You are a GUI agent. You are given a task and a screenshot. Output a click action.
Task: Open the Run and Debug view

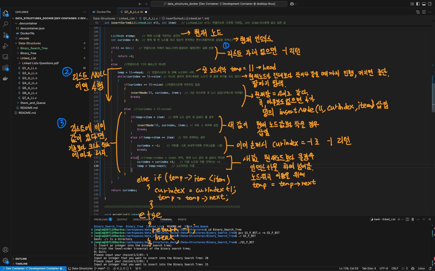5,46
